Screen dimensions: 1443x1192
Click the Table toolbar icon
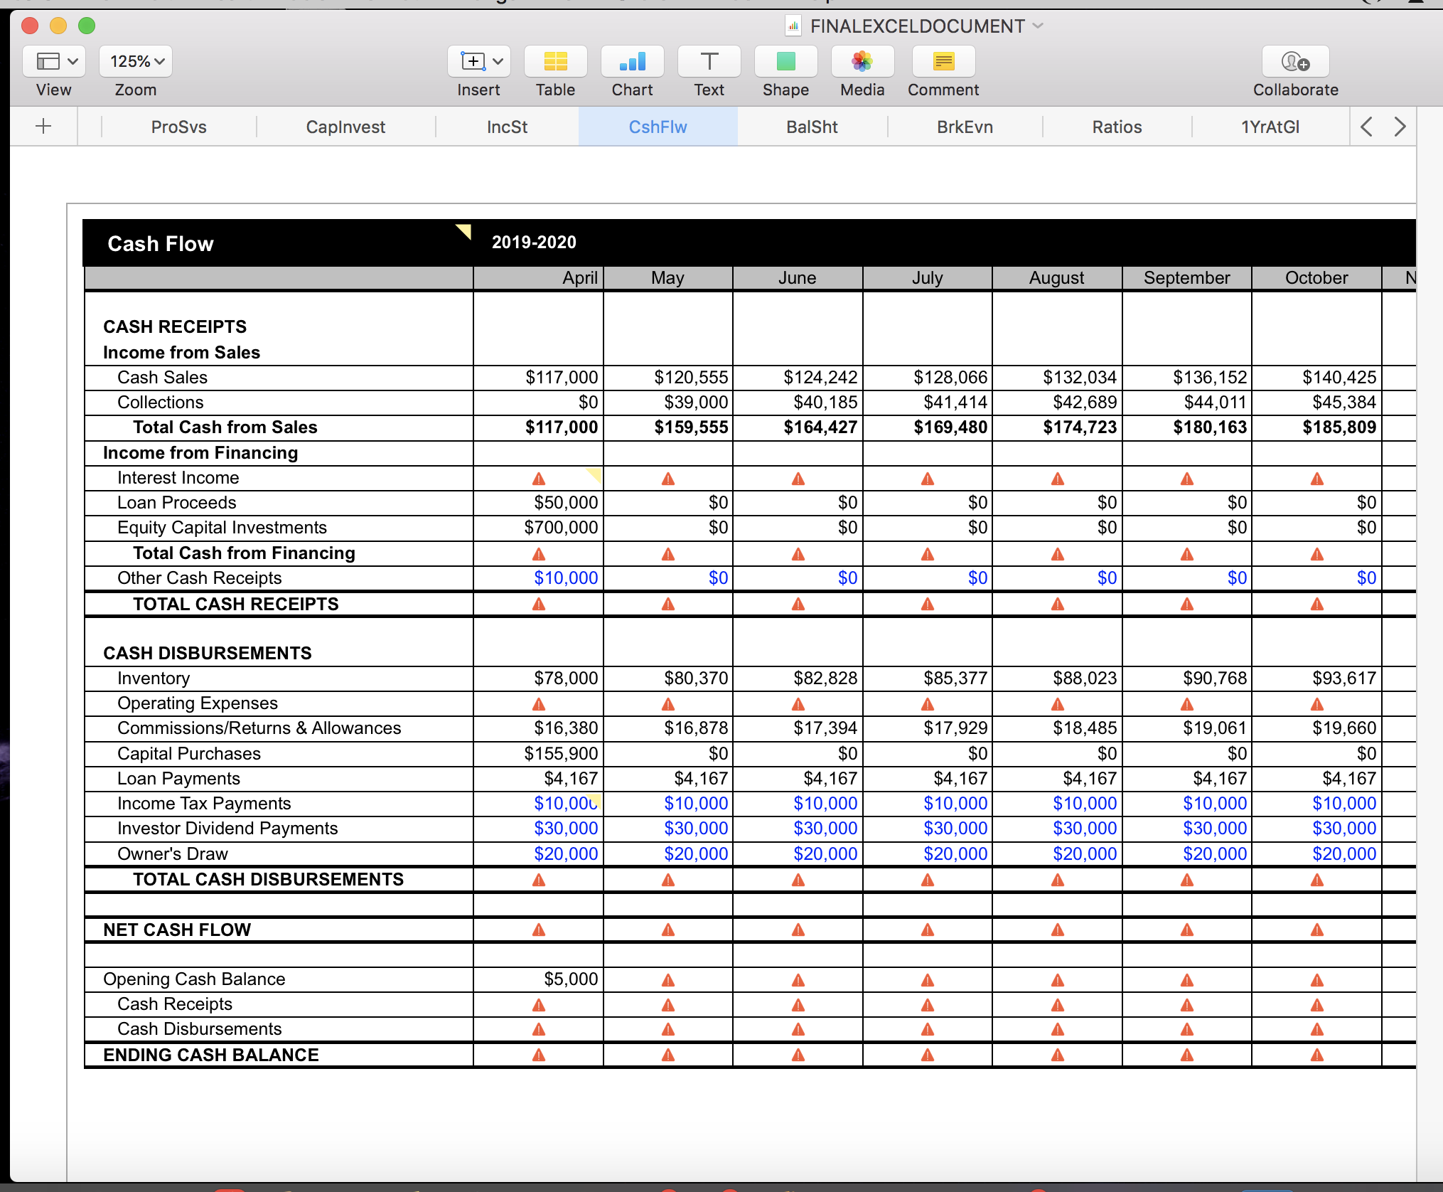pyautogui.click(x=555, y=61)
